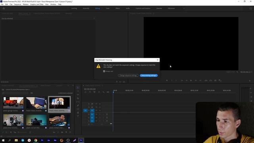Click Step Forward one frame button

(196, 80)
